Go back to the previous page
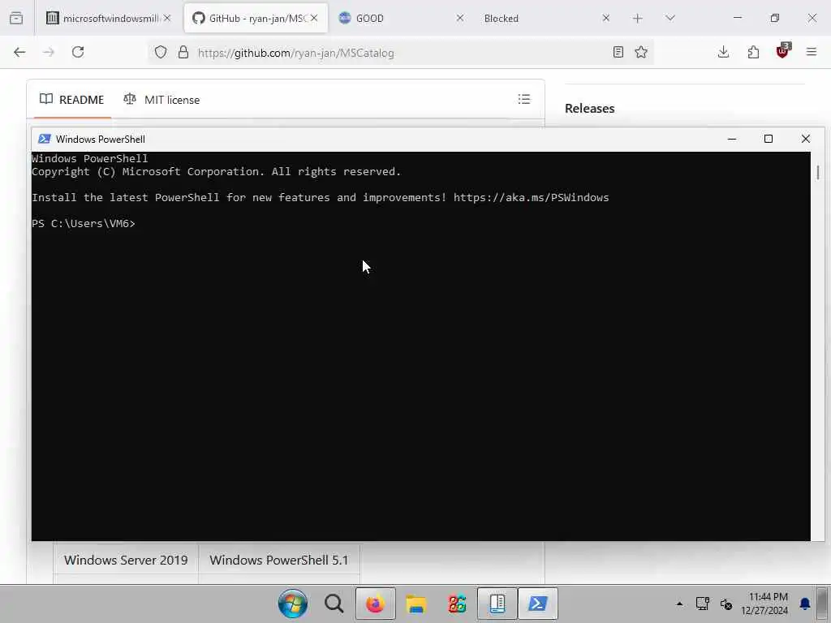This screenshot has width=831, height=623. (19, 52)
